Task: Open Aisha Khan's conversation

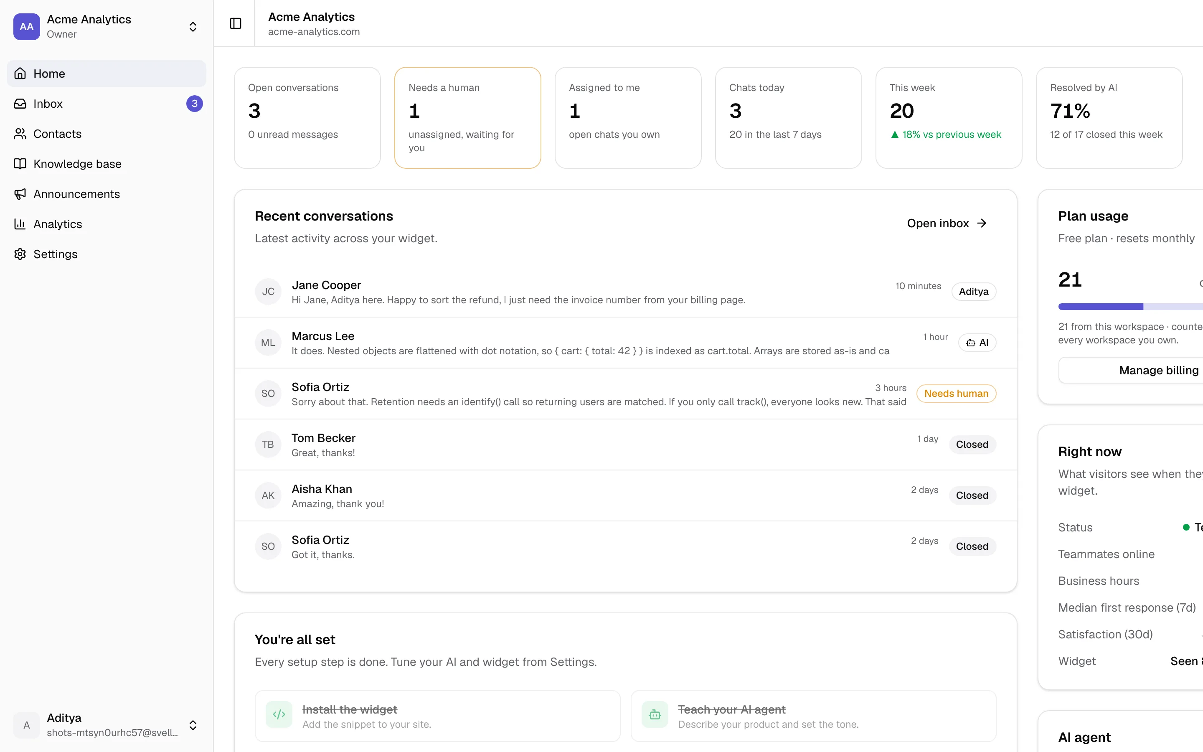Action: pos(625,495)
